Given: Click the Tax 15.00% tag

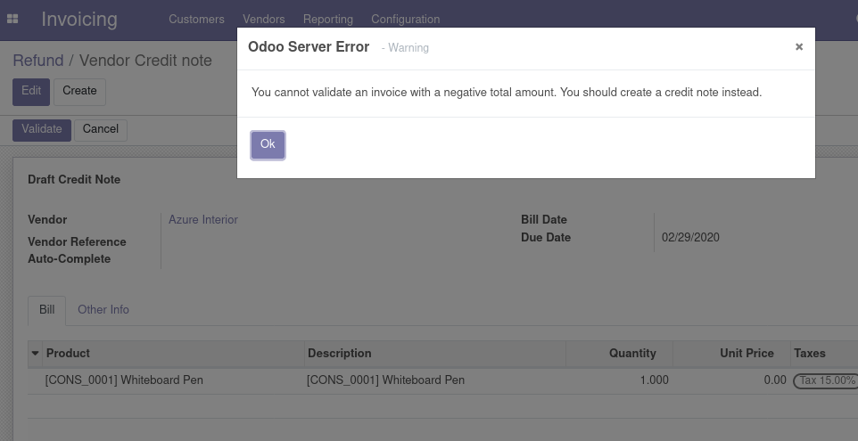Looking at the screenshot, I should [825, 381].
